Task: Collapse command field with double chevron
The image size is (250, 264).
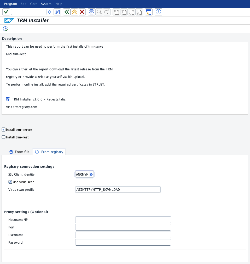Action: 50,12
